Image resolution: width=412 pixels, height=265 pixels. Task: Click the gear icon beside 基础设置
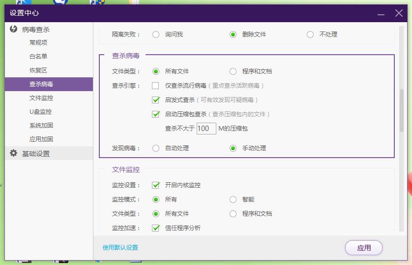[14, 153]
